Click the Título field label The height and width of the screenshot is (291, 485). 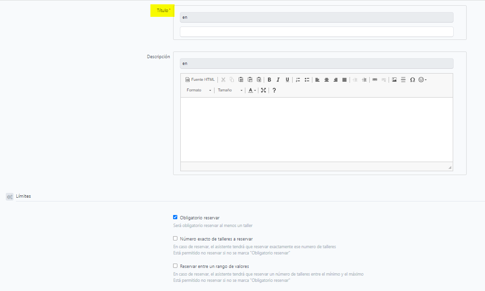(162, 11)
